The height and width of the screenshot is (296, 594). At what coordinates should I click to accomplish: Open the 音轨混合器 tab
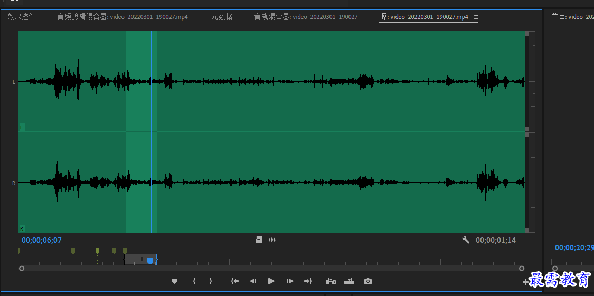(306, 17)
